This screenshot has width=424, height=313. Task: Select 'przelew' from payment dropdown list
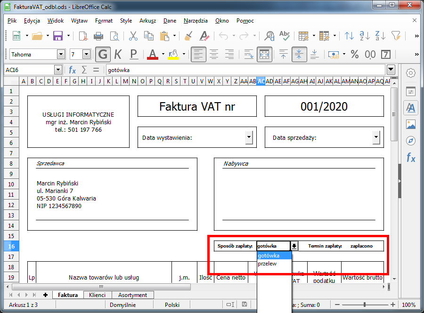click(267, 264)
